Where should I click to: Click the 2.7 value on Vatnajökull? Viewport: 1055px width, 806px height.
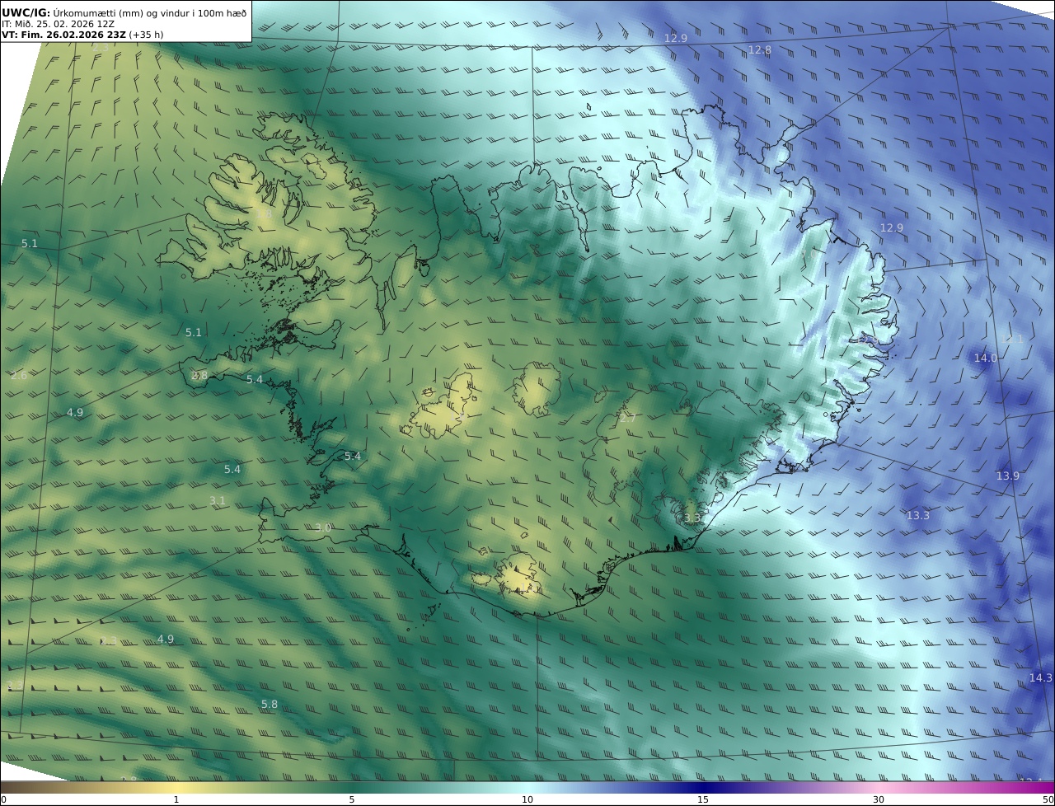click(x=628, y=419)
